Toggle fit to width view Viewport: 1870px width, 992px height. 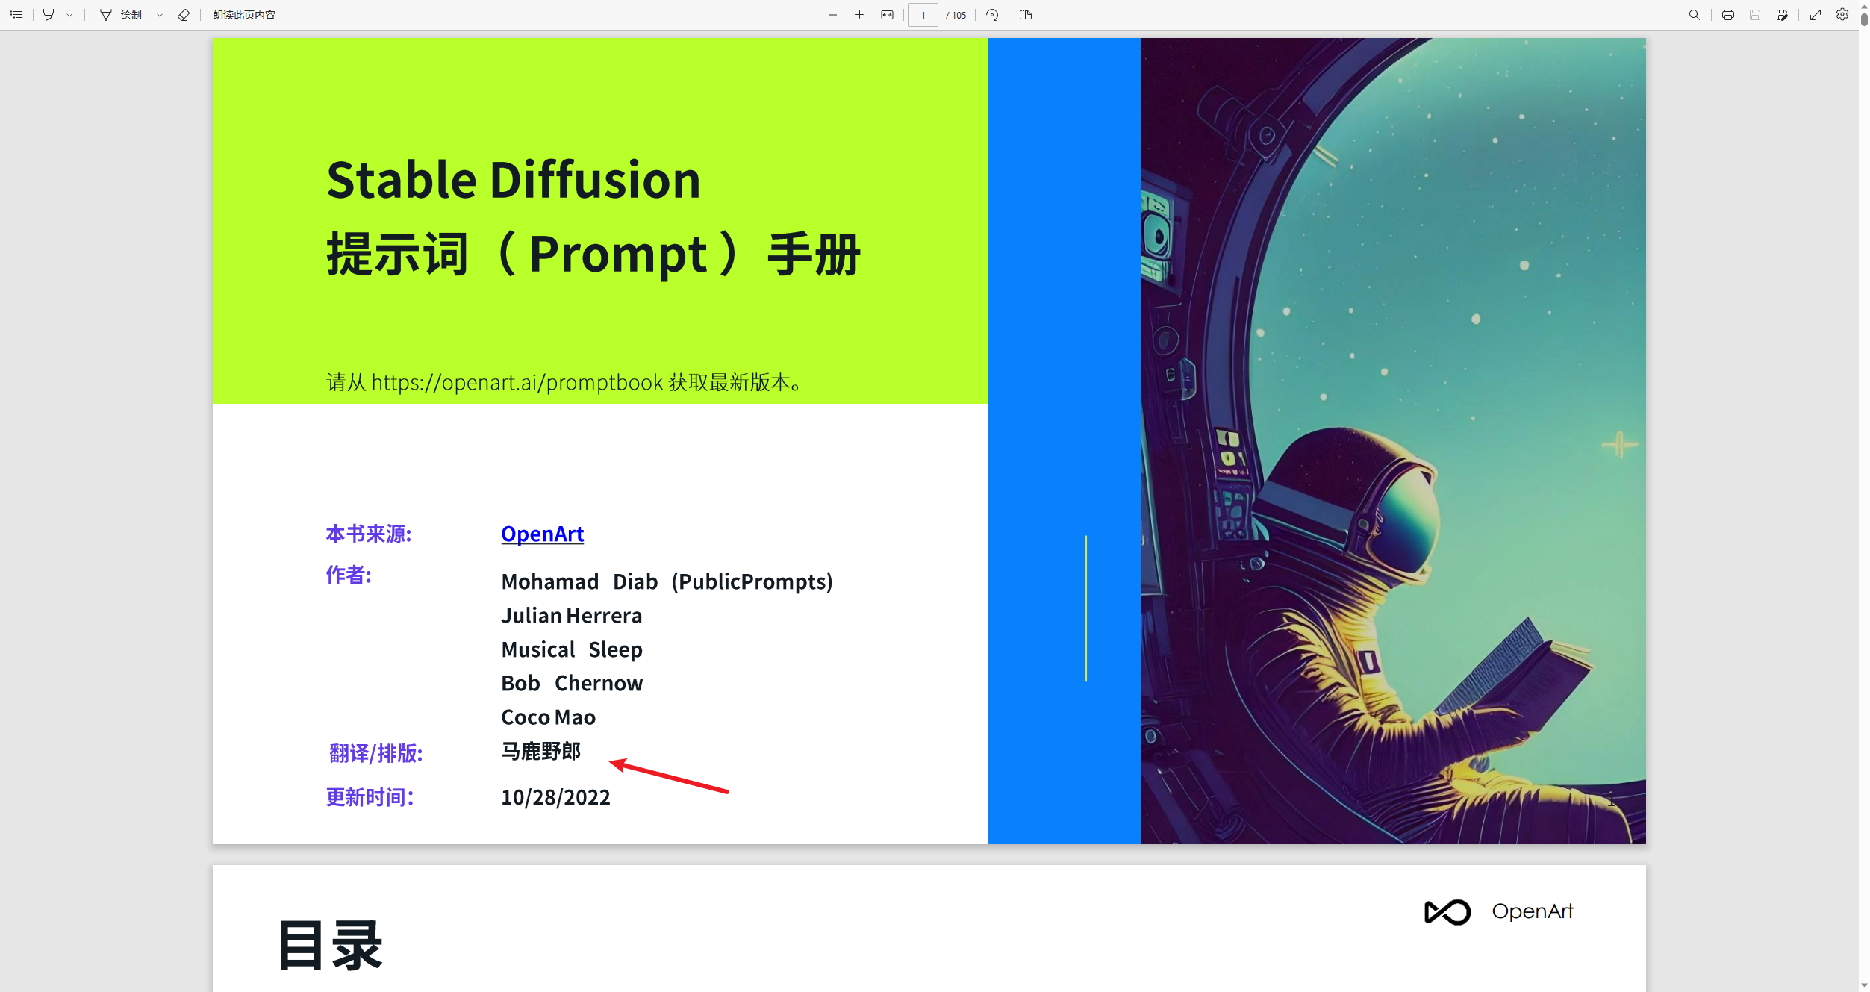coord(887,15)
